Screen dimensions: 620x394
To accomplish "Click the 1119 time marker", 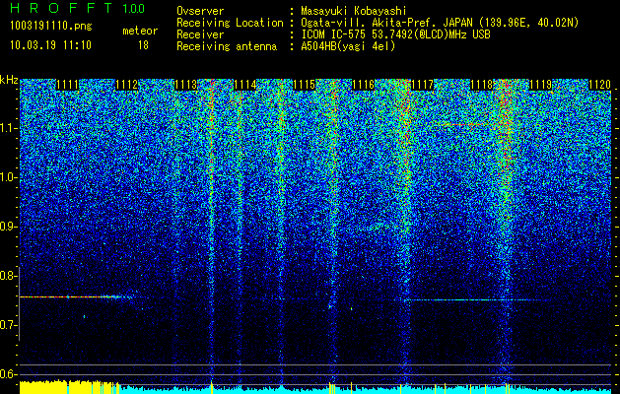I will coord(540,85).
